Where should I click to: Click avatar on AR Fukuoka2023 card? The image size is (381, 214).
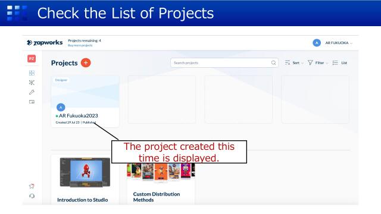pyautogui.click(x=61, y=107)
